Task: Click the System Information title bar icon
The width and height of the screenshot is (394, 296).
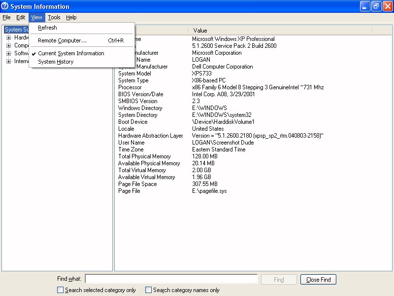Action: [4, 6]
